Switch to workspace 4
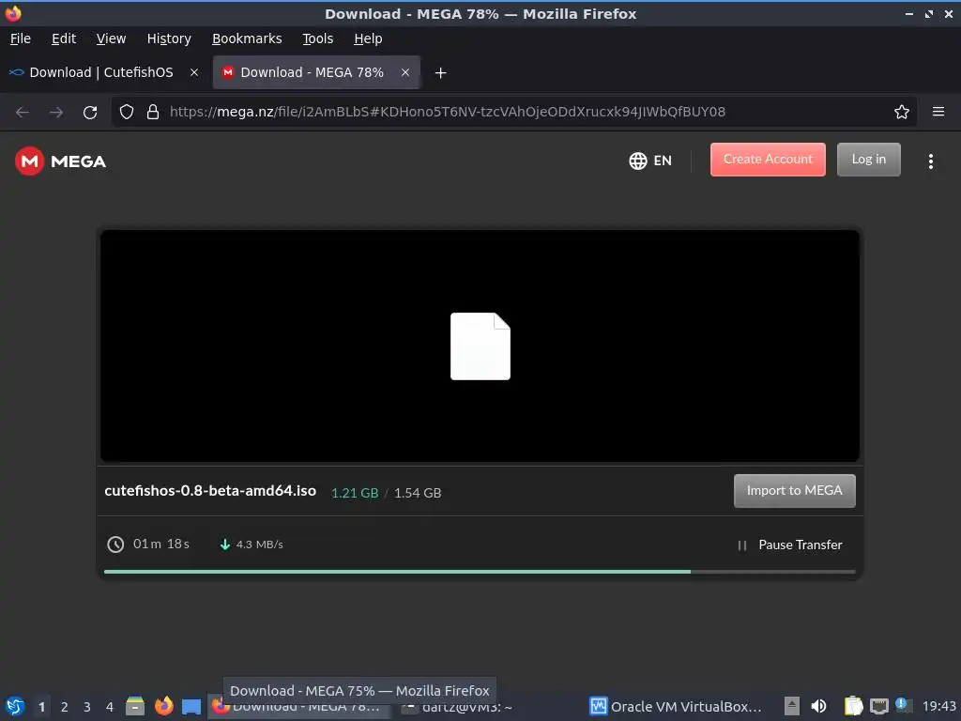The width and height of the screenshot is (961, 721). click(x=110, y=707)
